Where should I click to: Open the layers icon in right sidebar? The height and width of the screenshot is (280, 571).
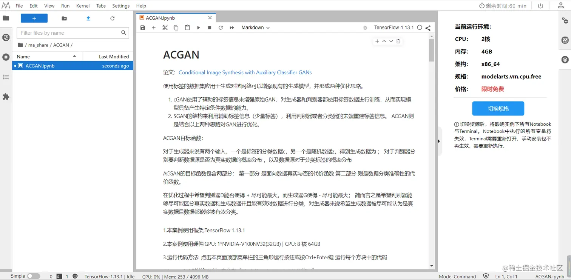565,60
